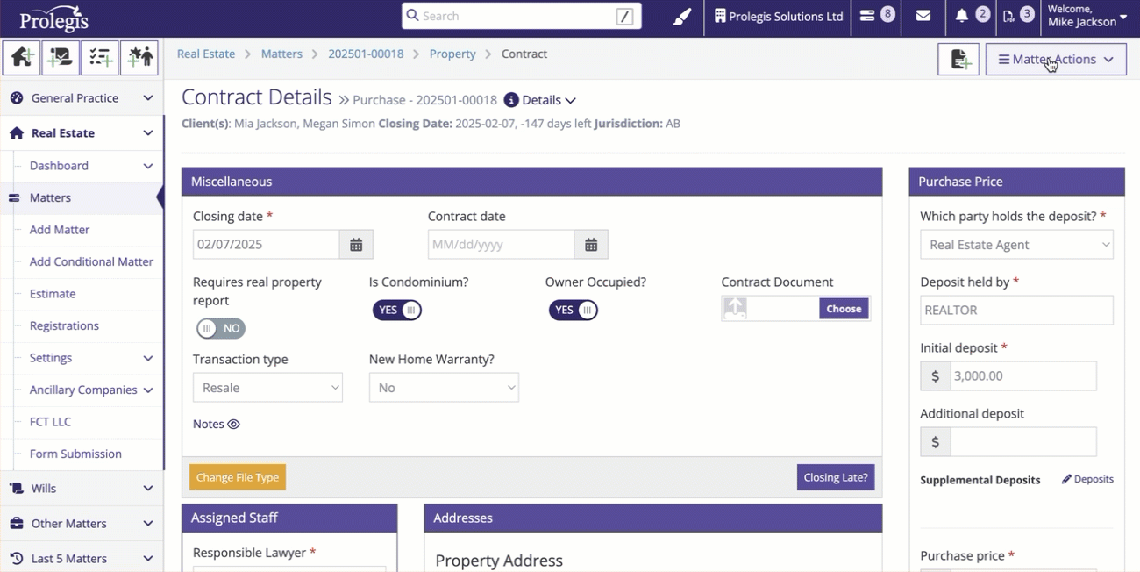Click the Change File Type button

tap(238, 477)
